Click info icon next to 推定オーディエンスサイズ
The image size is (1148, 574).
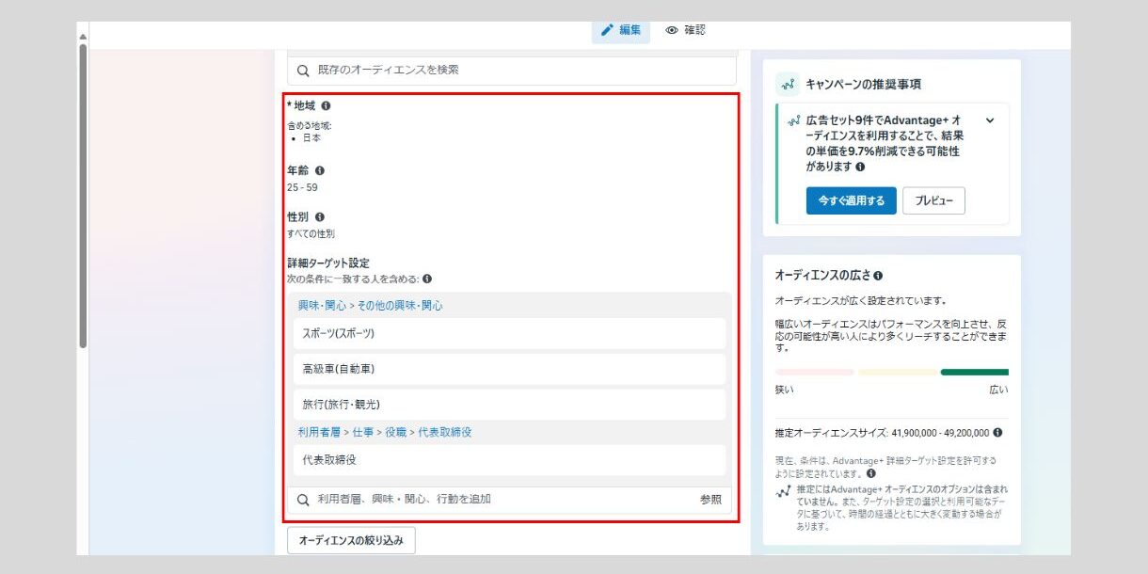click(x=997, y=433)
